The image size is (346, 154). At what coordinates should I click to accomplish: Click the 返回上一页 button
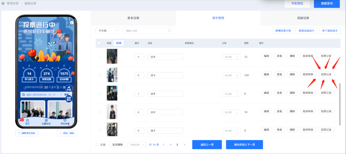(x=207, y=144)
